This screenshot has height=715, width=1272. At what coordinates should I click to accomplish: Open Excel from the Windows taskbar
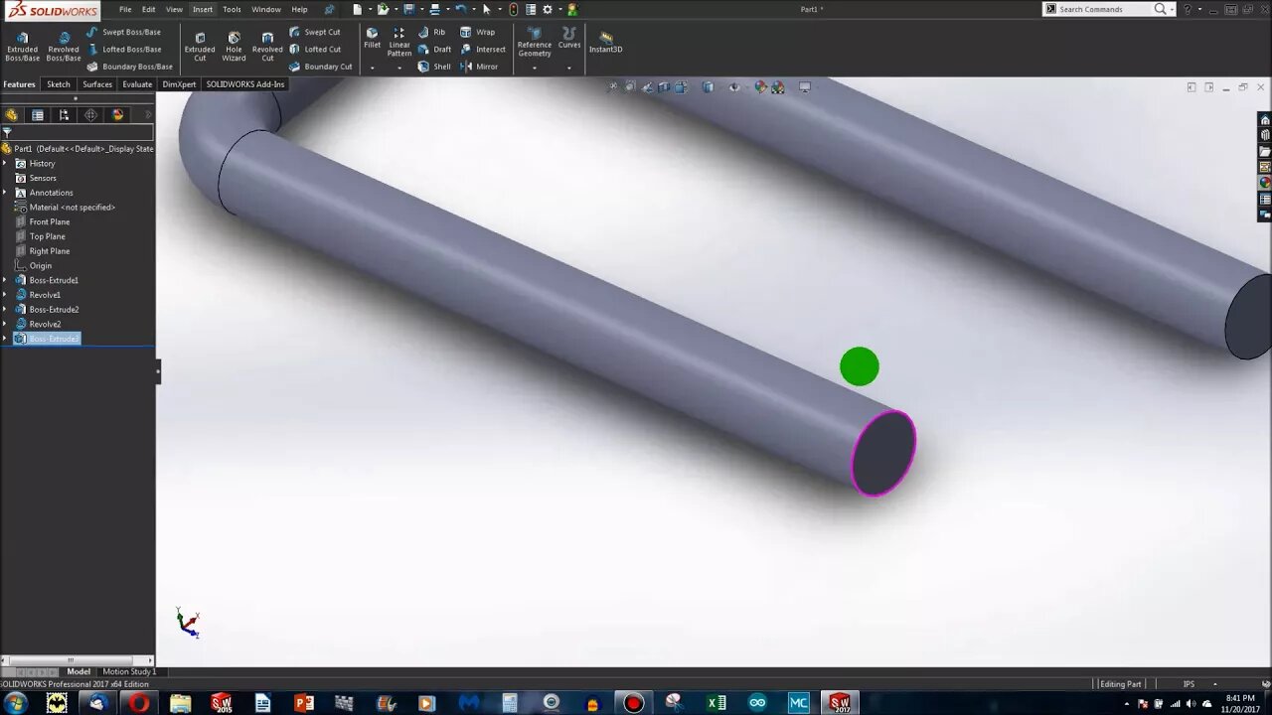pos(716,703)
